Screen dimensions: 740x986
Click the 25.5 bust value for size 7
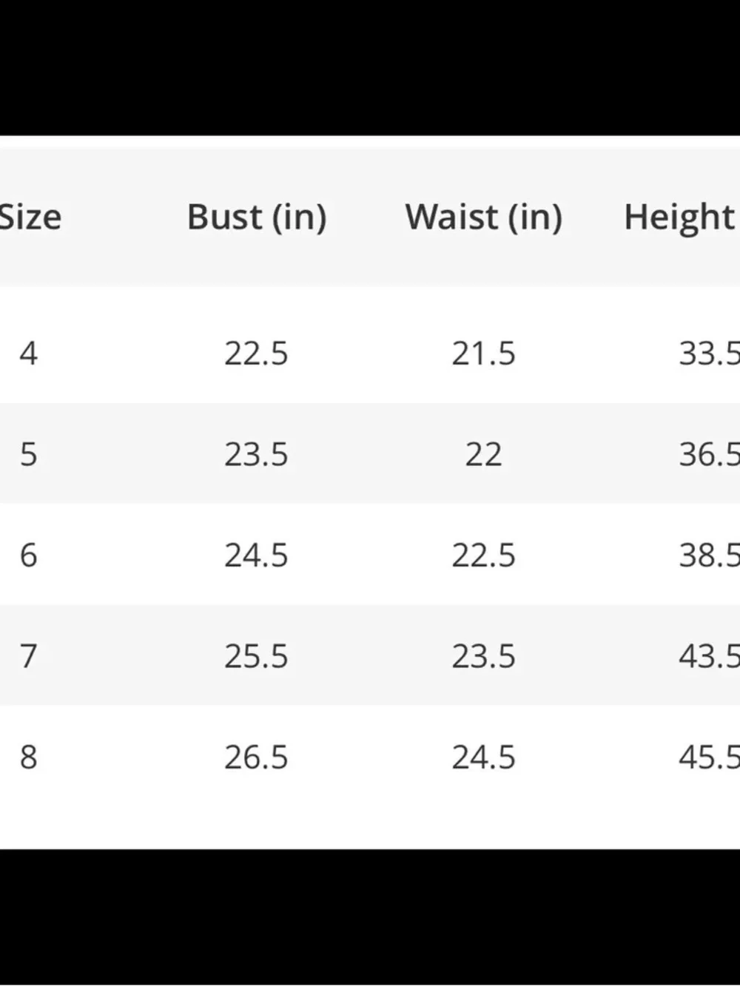click(256, 656)
